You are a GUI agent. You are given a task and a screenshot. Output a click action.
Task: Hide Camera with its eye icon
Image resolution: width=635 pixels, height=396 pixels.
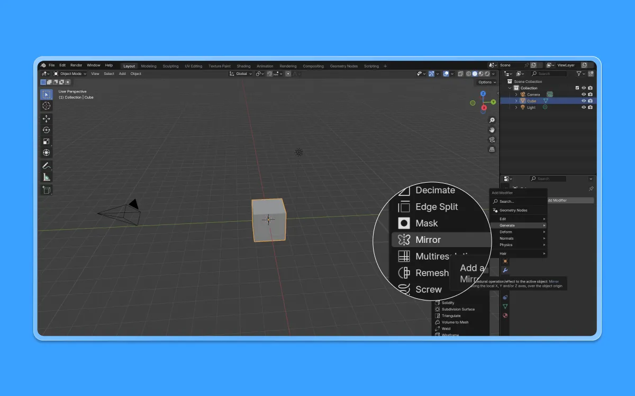[584, 95]
